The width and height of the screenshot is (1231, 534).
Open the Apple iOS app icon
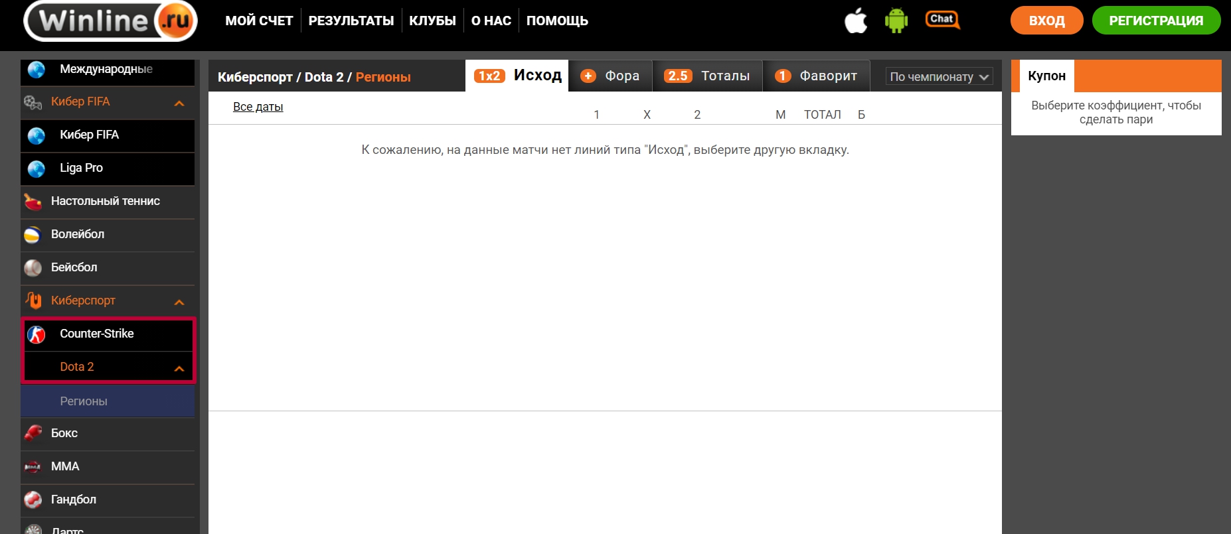tap(856, 21)
